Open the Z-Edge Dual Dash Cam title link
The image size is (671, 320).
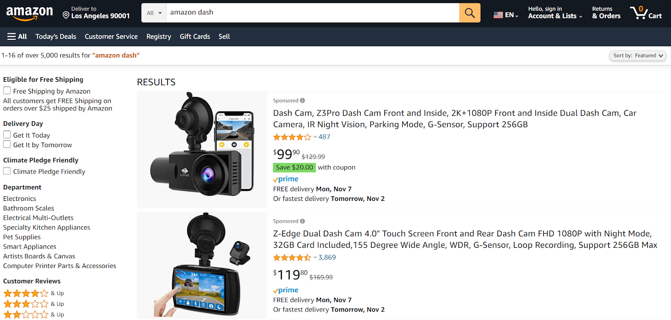click(x=465, y=239)
